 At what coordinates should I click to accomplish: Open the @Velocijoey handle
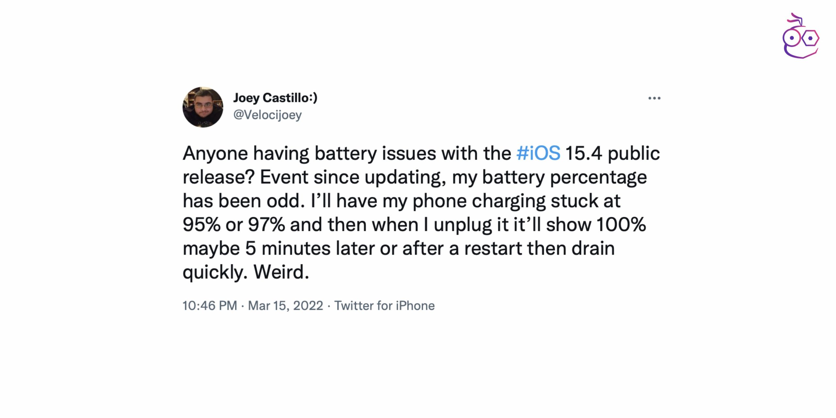[x=267, y=115]
